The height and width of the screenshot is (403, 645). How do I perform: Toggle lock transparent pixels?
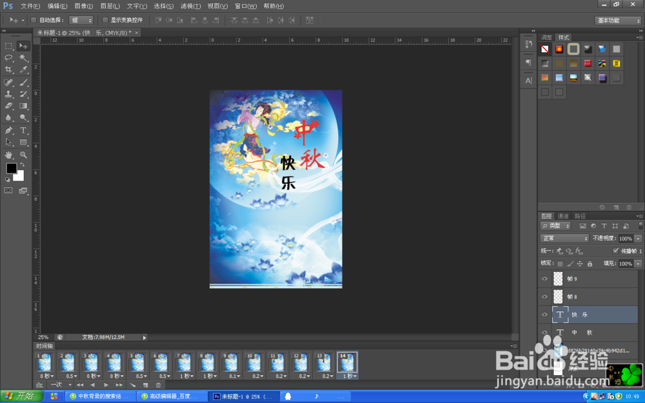(x=560, y=264)
